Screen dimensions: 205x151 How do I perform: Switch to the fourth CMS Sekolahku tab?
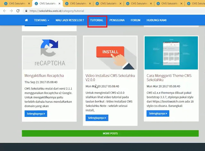click(109, 4)
